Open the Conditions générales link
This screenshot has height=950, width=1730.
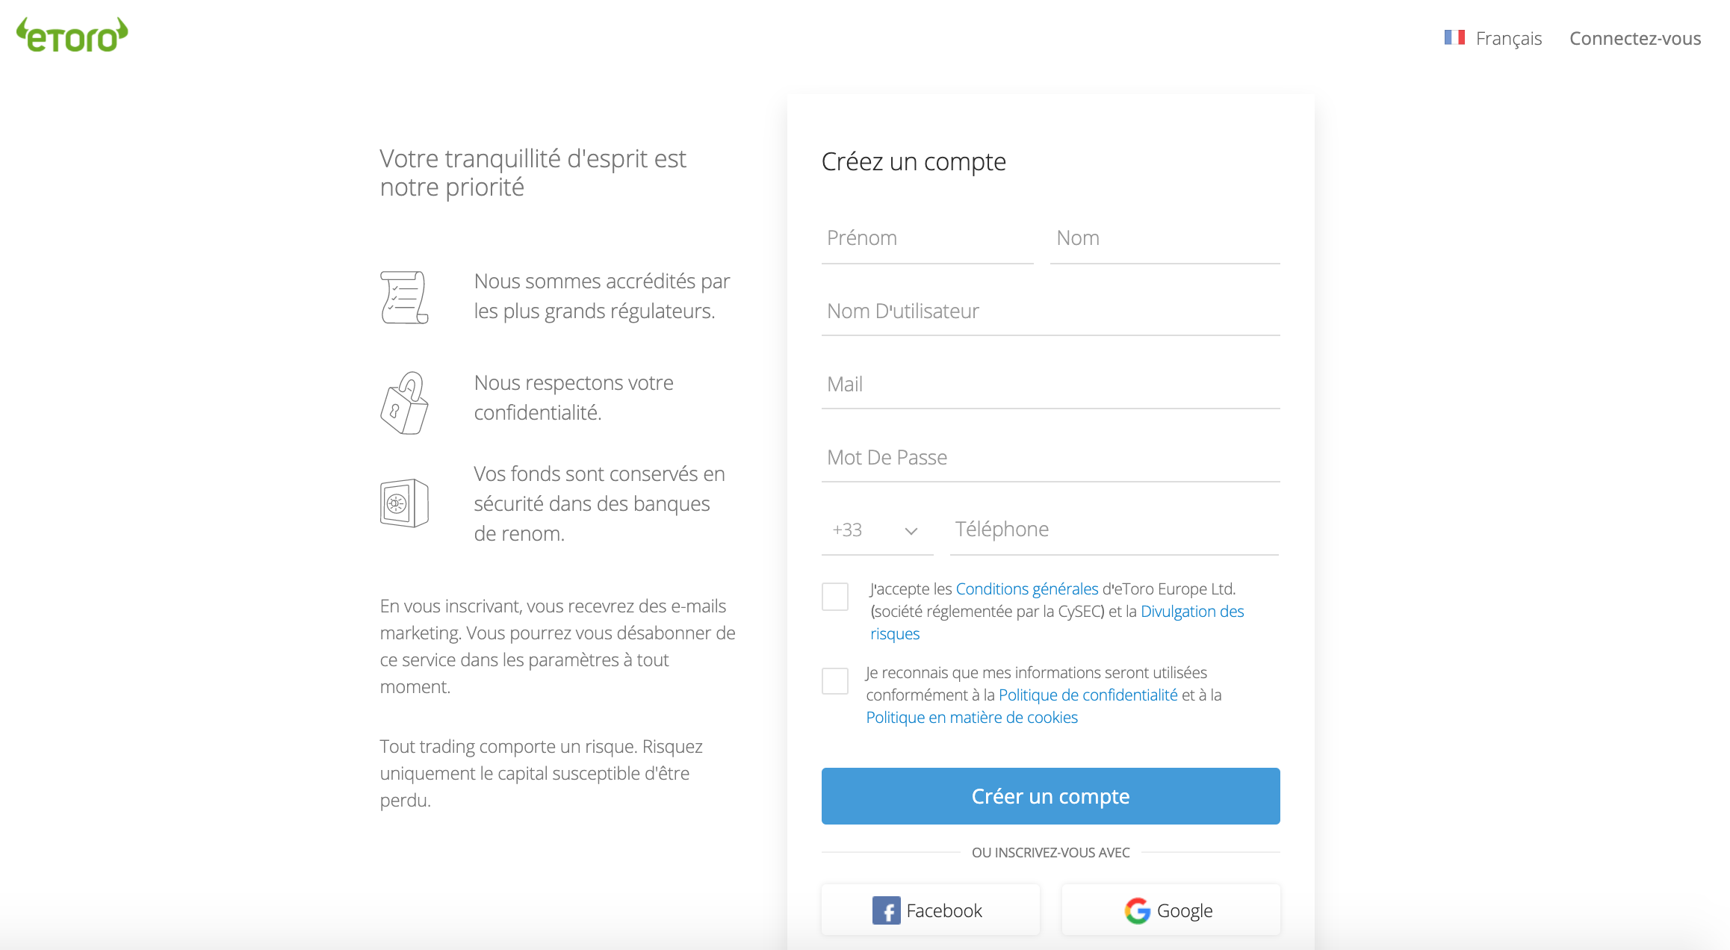1027,589
